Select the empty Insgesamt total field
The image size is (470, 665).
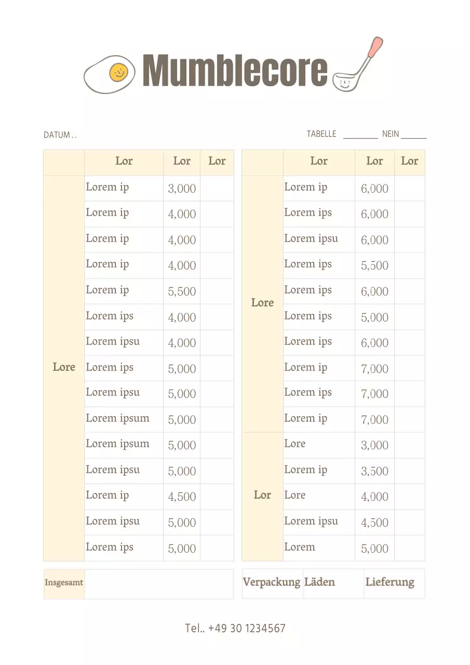[159, 584]
